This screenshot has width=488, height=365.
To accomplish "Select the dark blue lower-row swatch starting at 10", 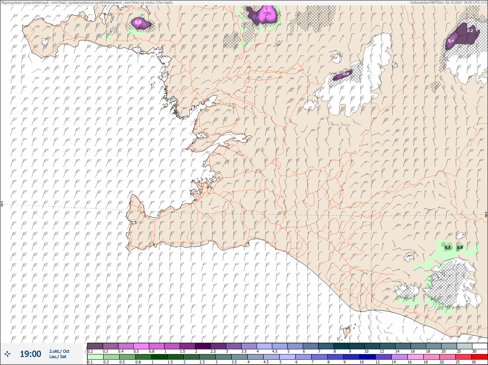I will 368,357.
